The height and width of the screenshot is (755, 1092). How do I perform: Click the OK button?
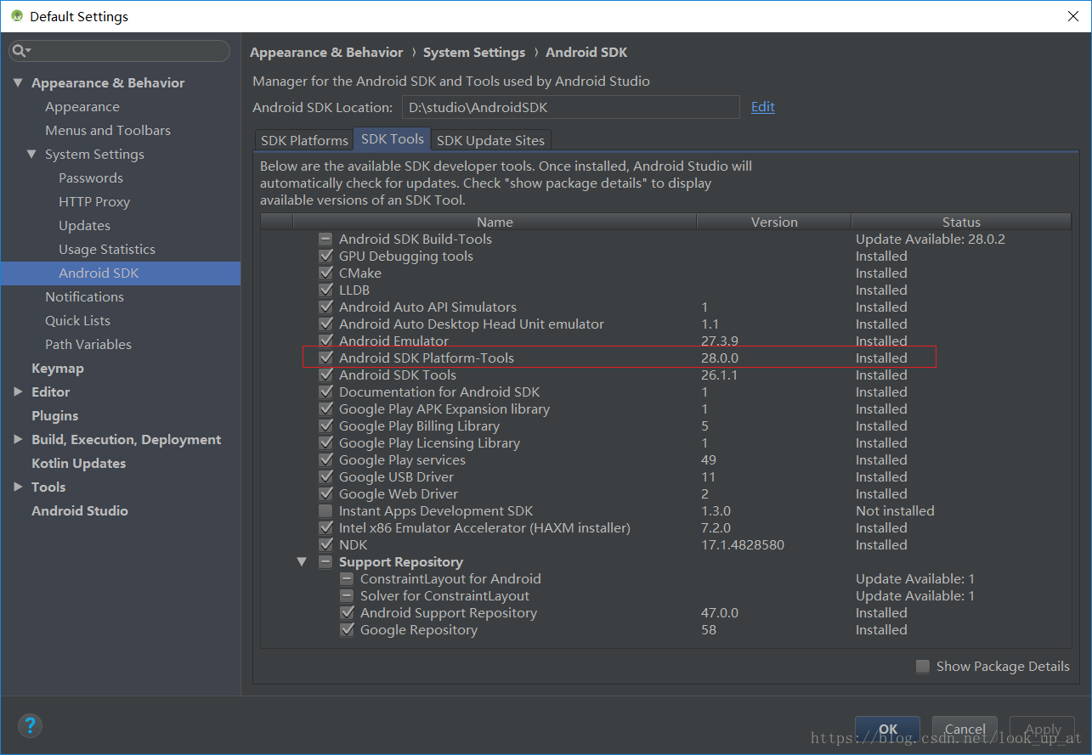pos(888,730)
